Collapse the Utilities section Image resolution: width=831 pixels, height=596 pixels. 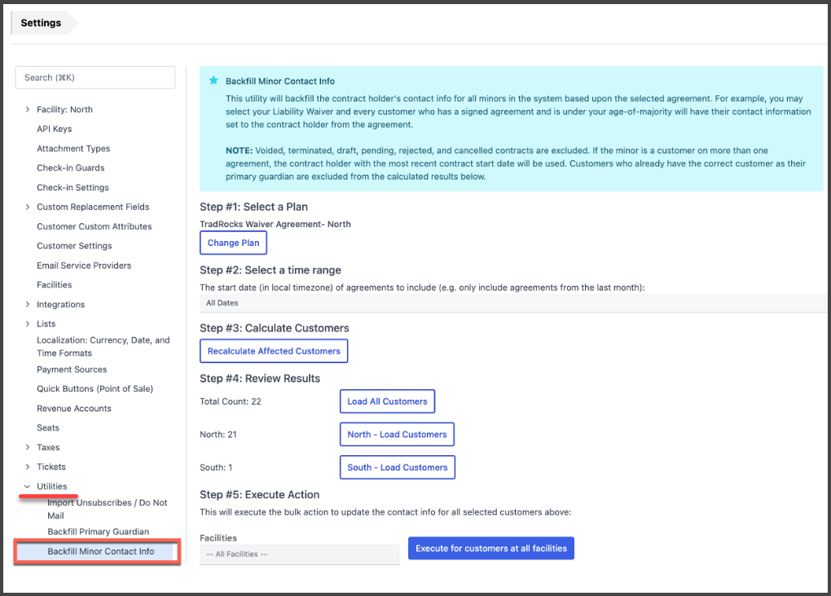[28, 487]
